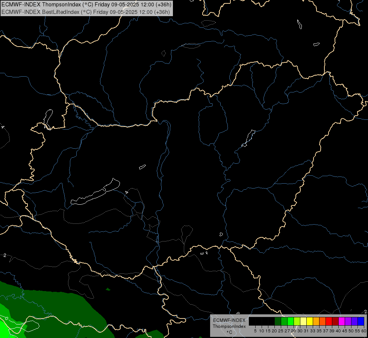Click the legend scale value '40'

tap(338, 331)
